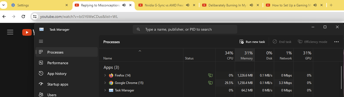This screenshot has width=344, height=97.
Task: Click the End task button
Action: (282, 42)
